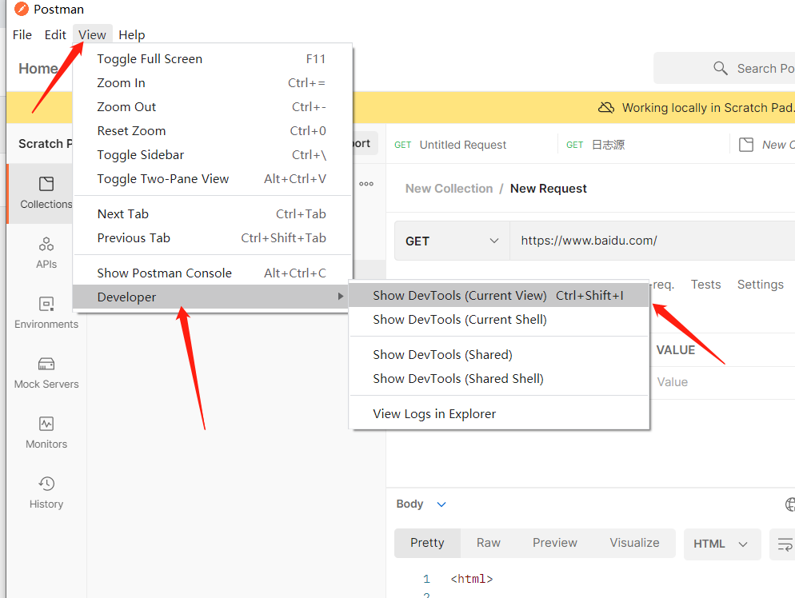
Task: Click the VALUE column header
Action: pos(675,350)
